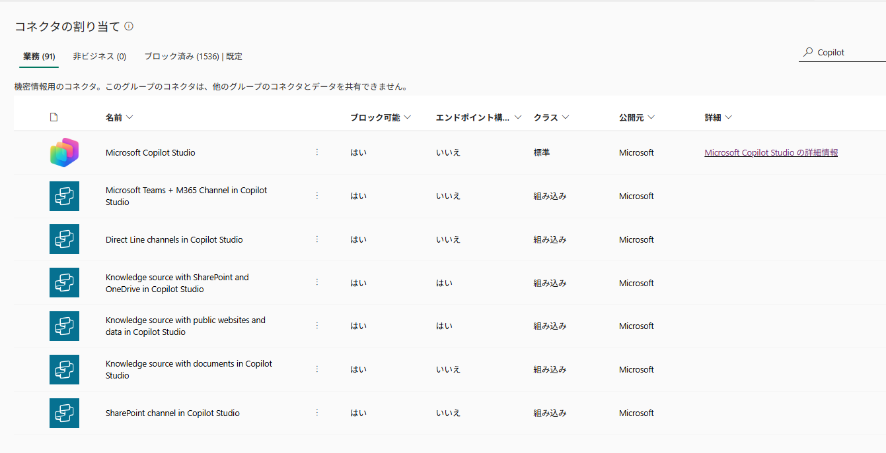Click the Microsoft Teams + M365 Channel connector icon

64,196
